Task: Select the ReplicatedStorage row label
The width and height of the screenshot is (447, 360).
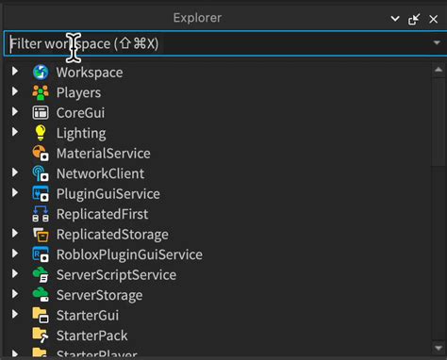Action: pos(112,235)
